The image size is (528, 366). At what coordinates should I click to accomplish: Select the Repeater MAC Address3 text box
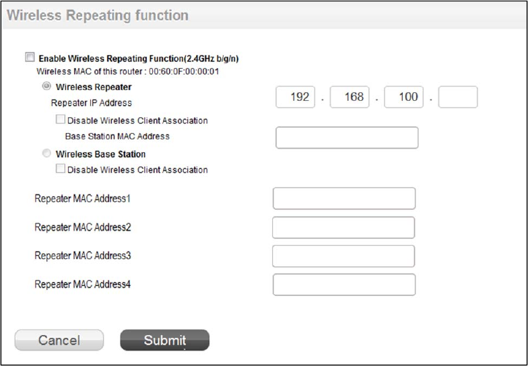(x=344, y=256)
